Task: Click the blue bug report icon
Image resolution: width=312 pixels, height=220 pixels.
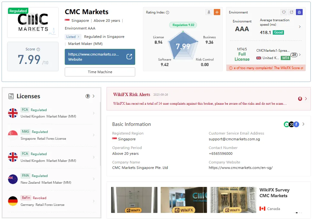Action: coord(299,12)
